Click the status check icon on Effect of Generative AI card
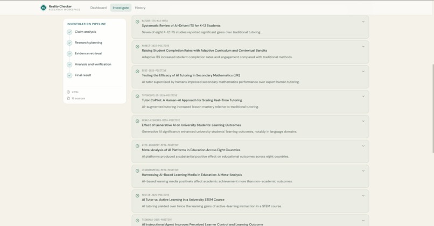Screen dimensions: 434x226 click(x=137, y=121)
